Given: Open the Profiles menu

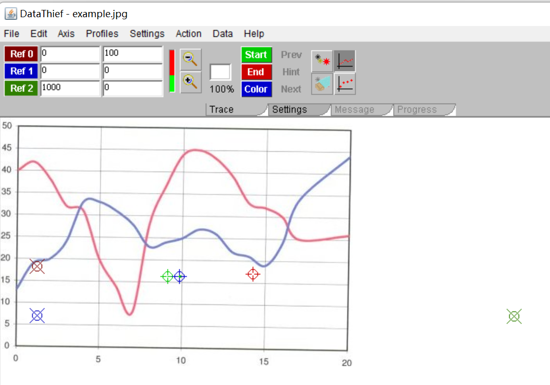Looking at the screenshot, I should (102, 34).
